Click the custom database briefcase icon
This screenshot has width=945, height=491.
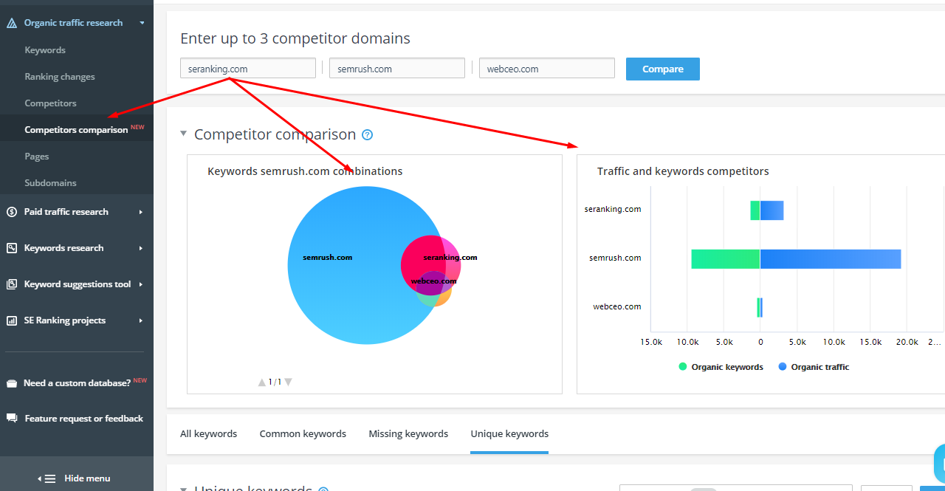tap(11, 383)
